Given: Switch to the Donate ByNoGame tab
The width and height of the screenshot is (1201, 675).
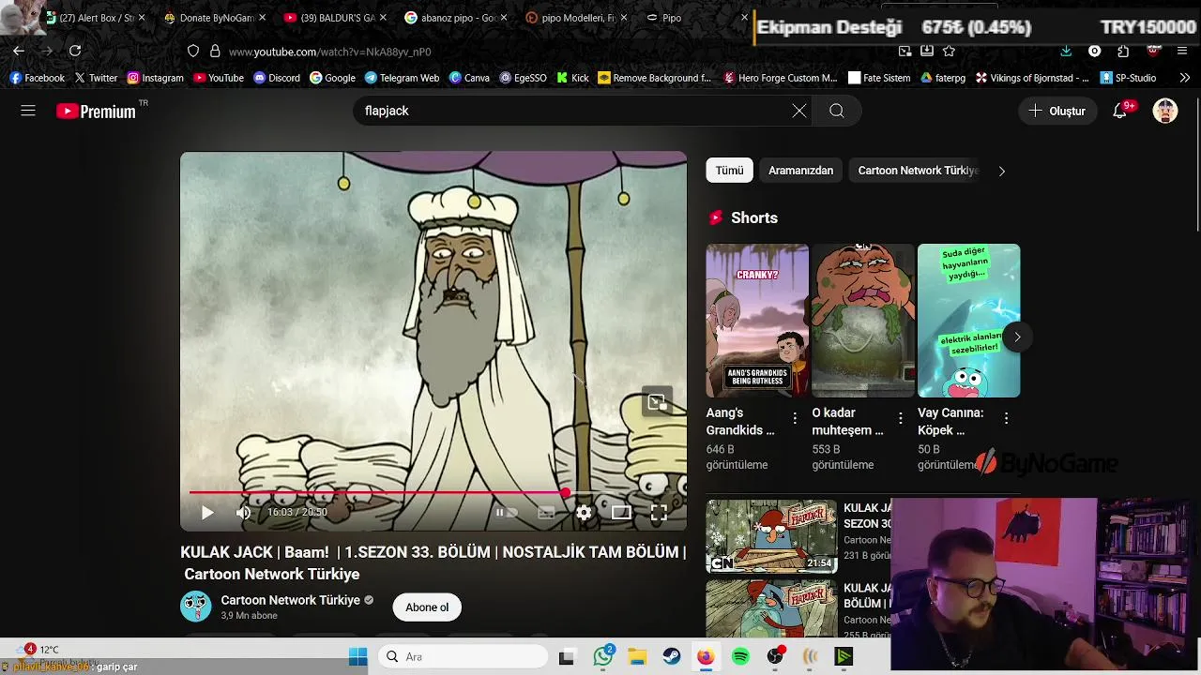Looking at the screenshot, I should (217, 18).
